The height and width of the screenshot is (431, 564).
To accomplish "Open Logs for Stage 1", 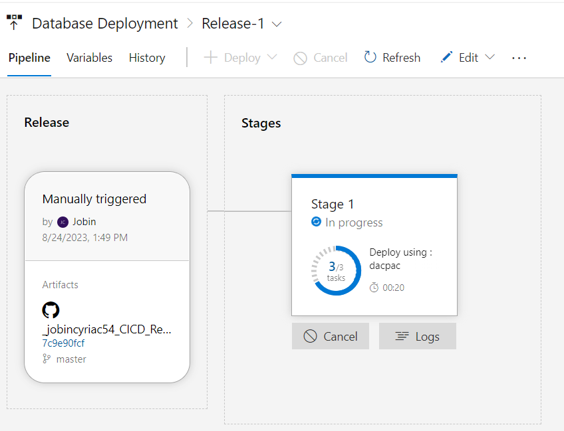I will point(417,336).
